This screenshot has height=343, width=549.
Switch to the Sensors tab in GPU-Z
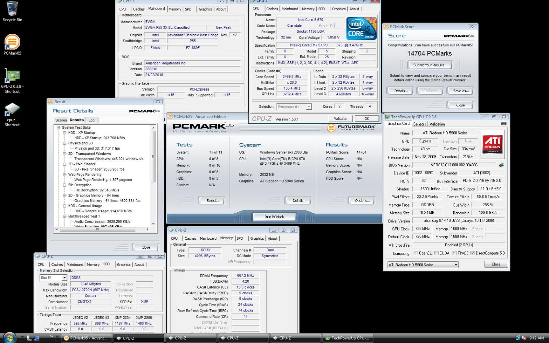(x=419, y=124)
